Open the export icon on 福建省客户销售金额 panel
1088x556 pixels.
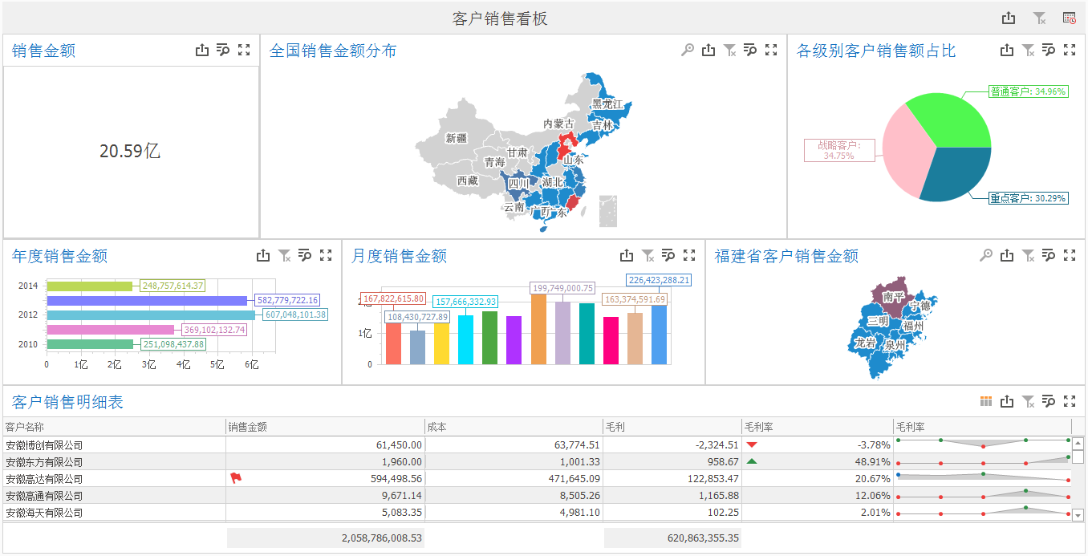[1006, 255]
